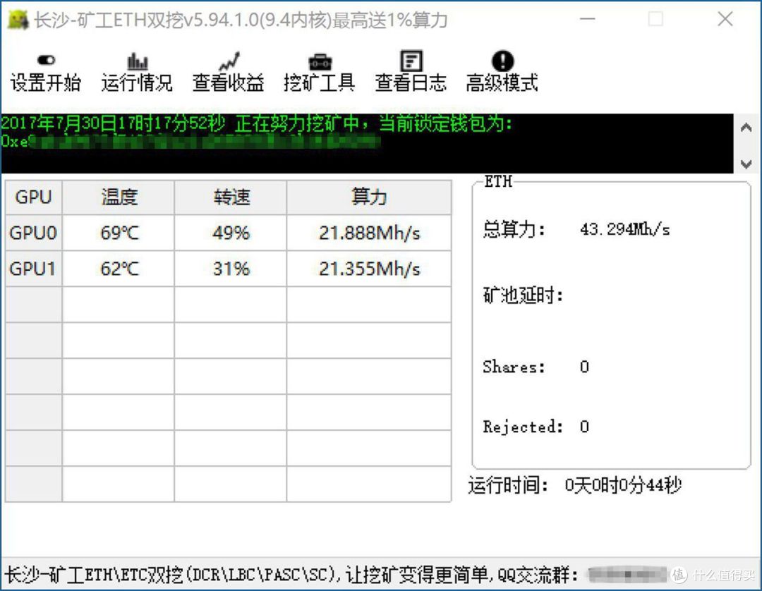The image size is (762, 591).
Task: Select the 高级模式 toolbar entry
Action: pyautogui.click(x=502, y=83)
